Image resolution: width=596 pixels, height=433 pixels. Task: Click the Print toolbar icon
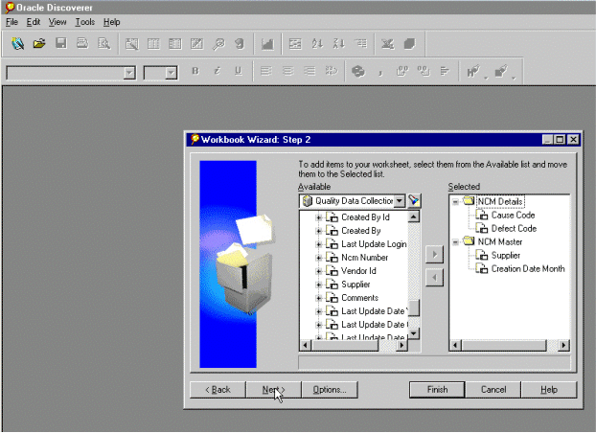click(82, 43)
